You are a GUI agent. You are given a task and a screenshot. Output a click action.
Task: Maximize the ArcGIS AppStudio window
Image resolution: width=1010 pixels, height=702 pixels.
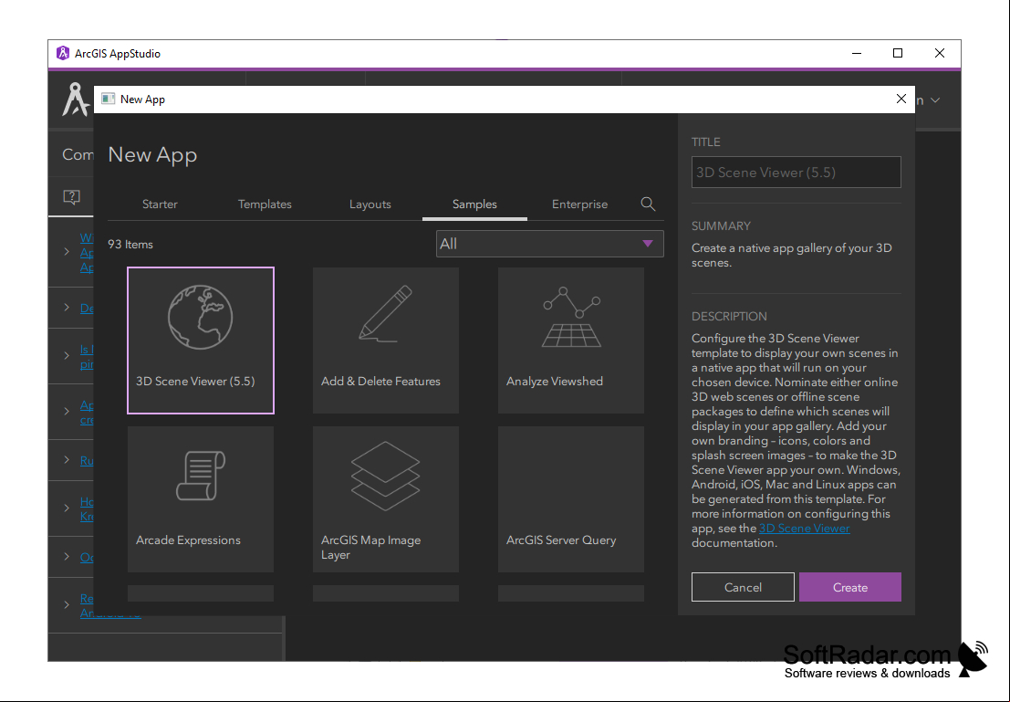pos(897,54)
